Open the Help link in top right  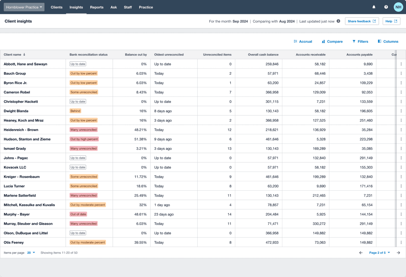[x=391, y=21]
